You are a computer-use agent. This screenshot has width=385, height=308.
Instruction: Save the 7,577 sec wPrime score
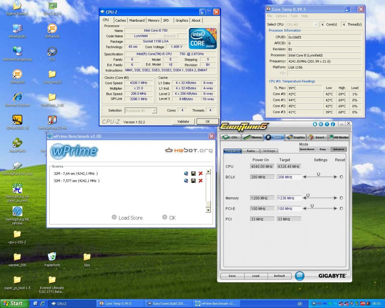193,181
